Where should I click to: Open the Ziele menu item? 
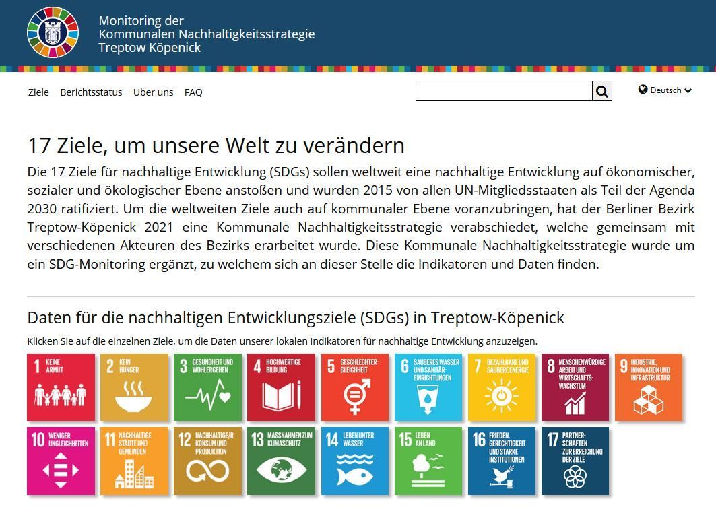[38, 92]
